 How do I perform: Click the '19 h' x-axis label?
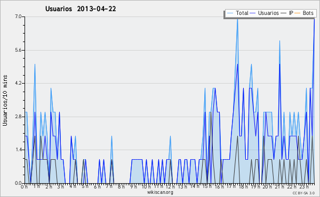coord(255,187)
